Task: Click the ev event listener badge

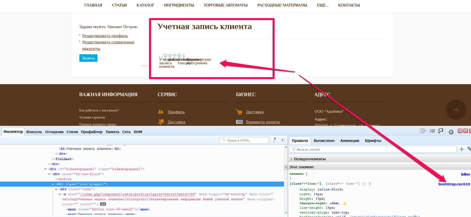Action: click(103, 204)
